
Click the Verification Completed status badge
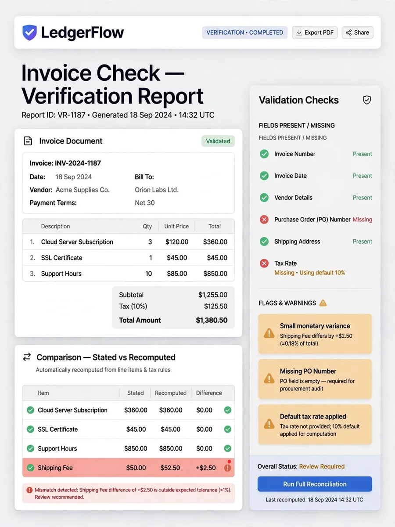245,32
